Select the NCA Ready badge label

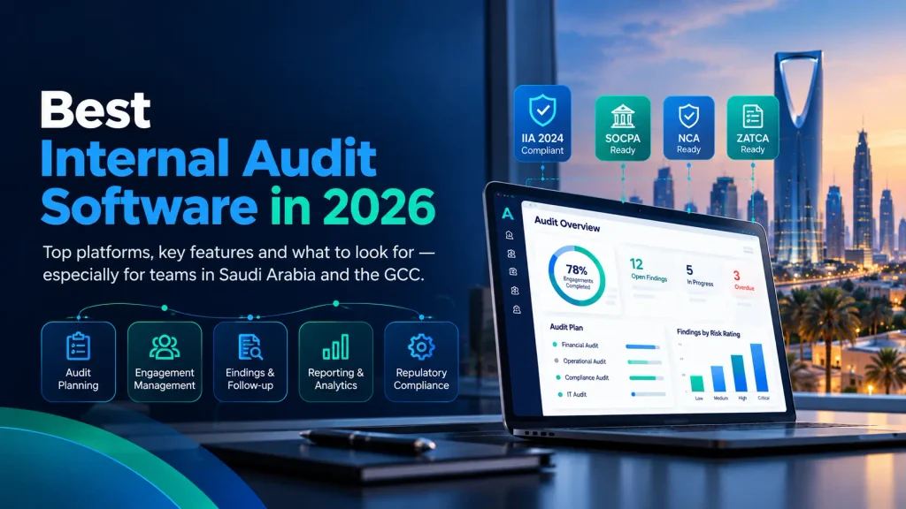688,144
